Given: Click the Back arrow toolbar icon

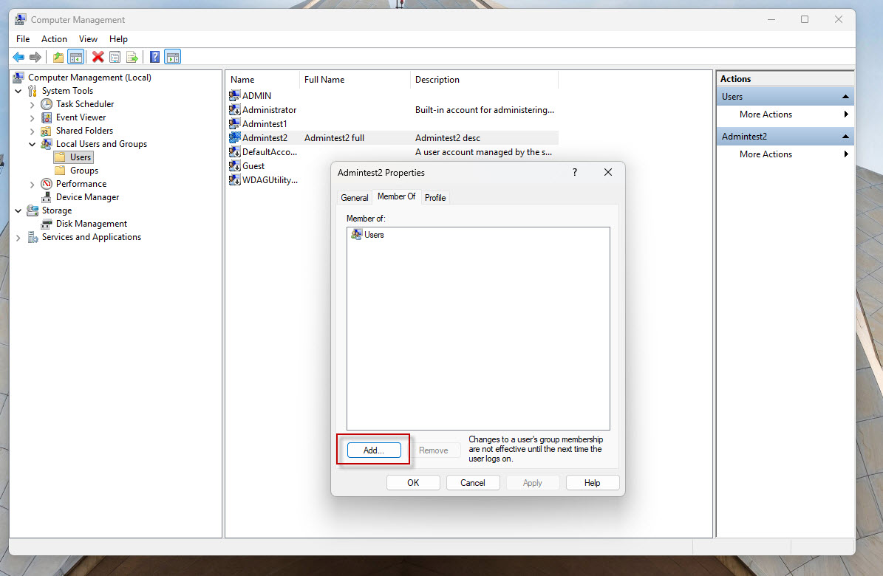Looking at the screenshot, I should coord(18,57).
